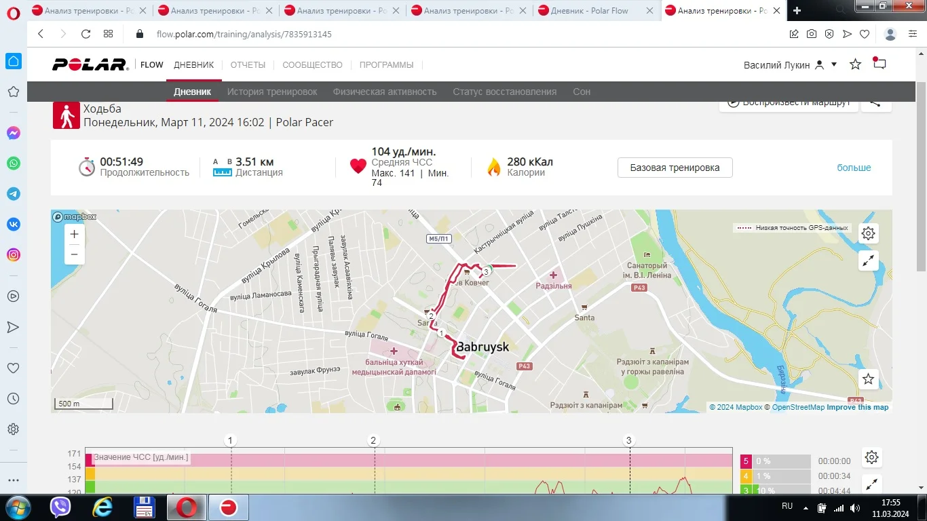Open Messenger in Opera sidebar

(x=13, y=133)
